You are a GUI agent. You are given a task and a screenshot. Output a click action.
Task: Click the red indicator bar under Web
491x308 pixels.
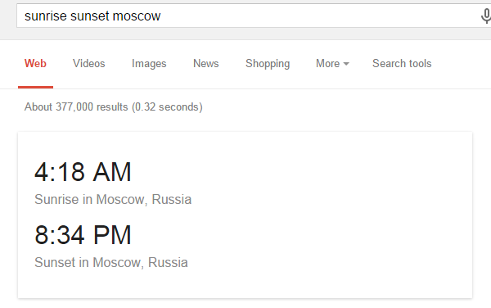pos(35,87)
